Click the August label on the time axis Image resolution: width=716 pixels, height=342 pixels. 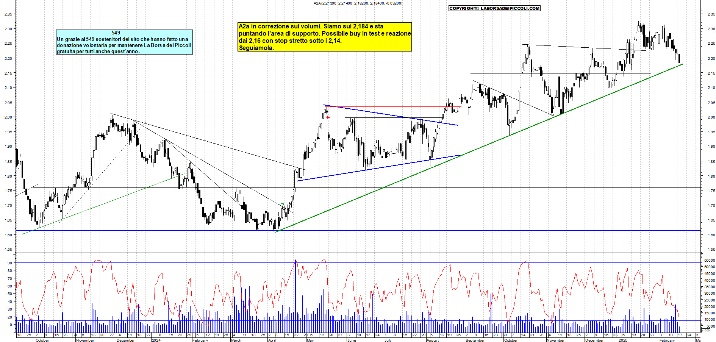click(x=432, y=340)
